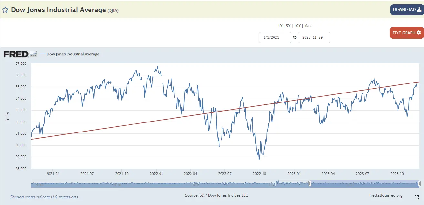This screenshot has height=205, width=424.
Task: Click the start date field showing 2/1/2021
Action: coord(275,37)
